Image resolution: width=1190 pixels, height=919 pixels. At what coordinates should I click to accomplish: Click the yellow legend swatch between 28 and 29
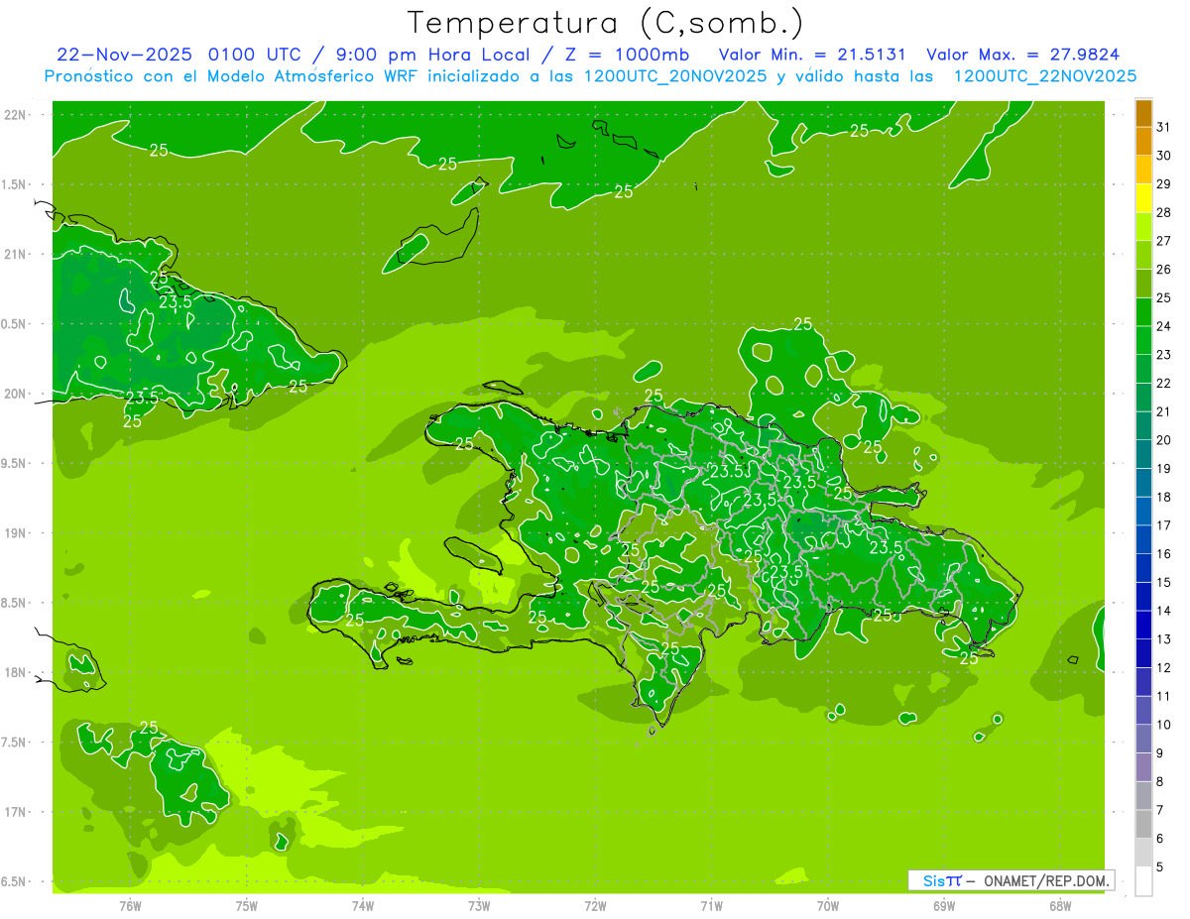pos(1143,198)
